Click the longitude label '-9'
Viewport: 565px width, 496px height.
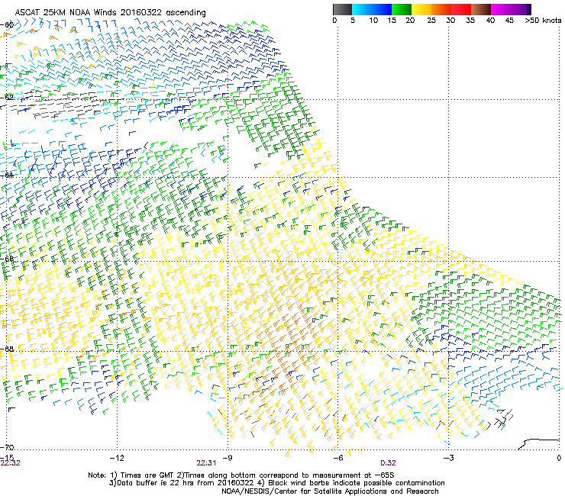[227, 458]
